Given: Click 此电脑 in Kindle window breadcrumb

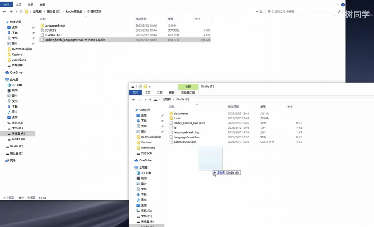Looking at the screenshot, I should coord(167,99).
